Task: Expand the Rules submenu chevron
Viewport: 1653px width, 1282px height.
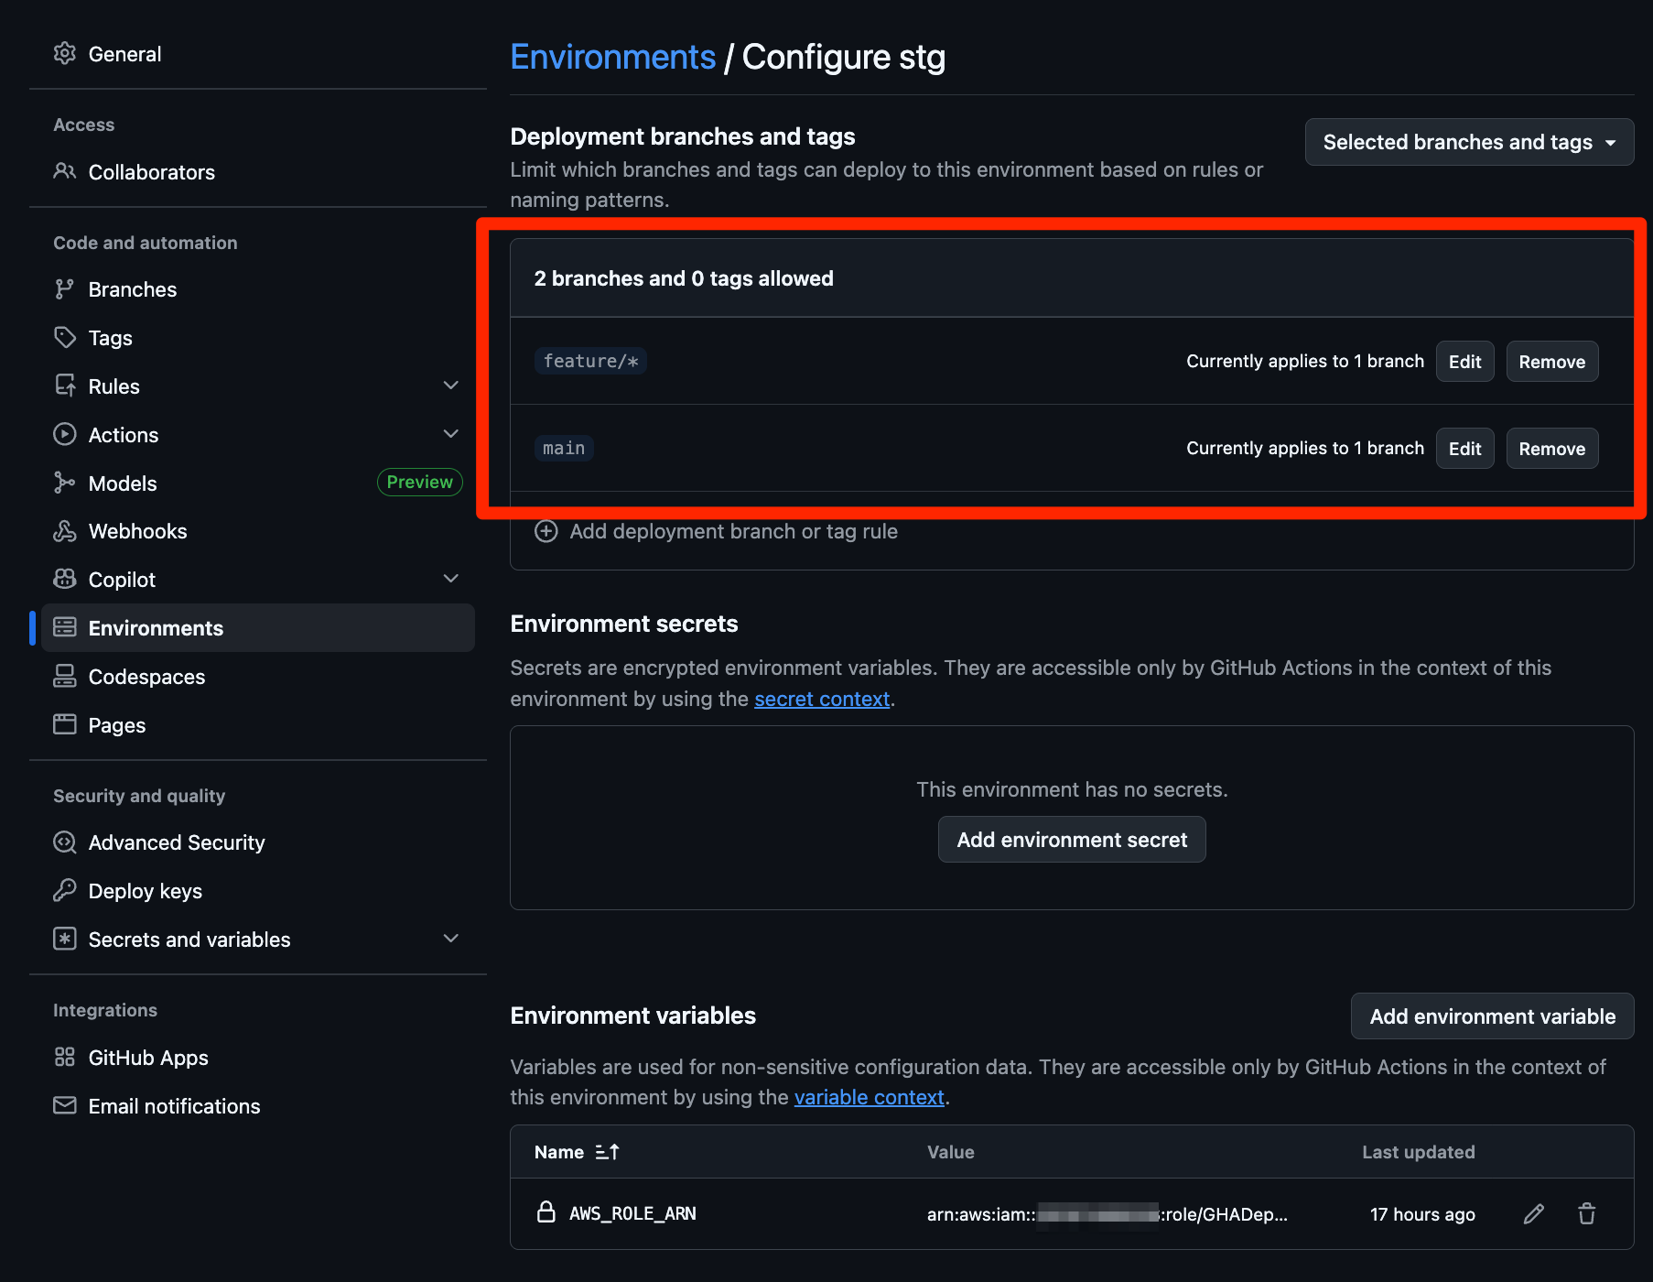Action: coord(450,386)
